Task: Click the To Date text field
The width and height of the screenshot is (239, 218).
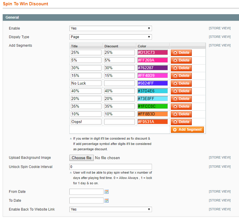Action: pos(86,201)
